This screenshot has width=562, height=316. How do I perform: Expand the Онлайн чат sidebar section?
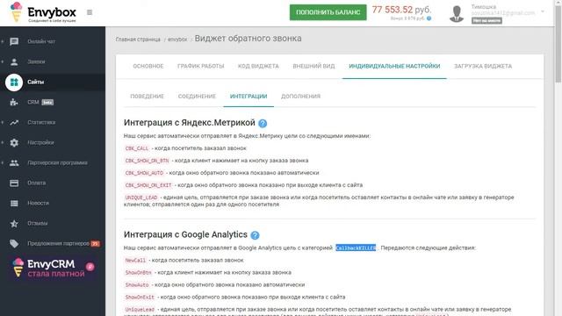[x=2, y=41]
